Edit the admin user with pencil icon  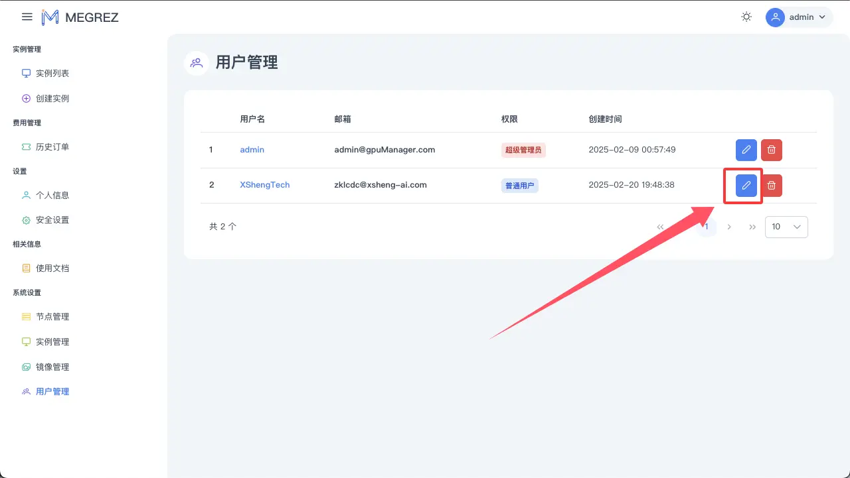point(746,150)
